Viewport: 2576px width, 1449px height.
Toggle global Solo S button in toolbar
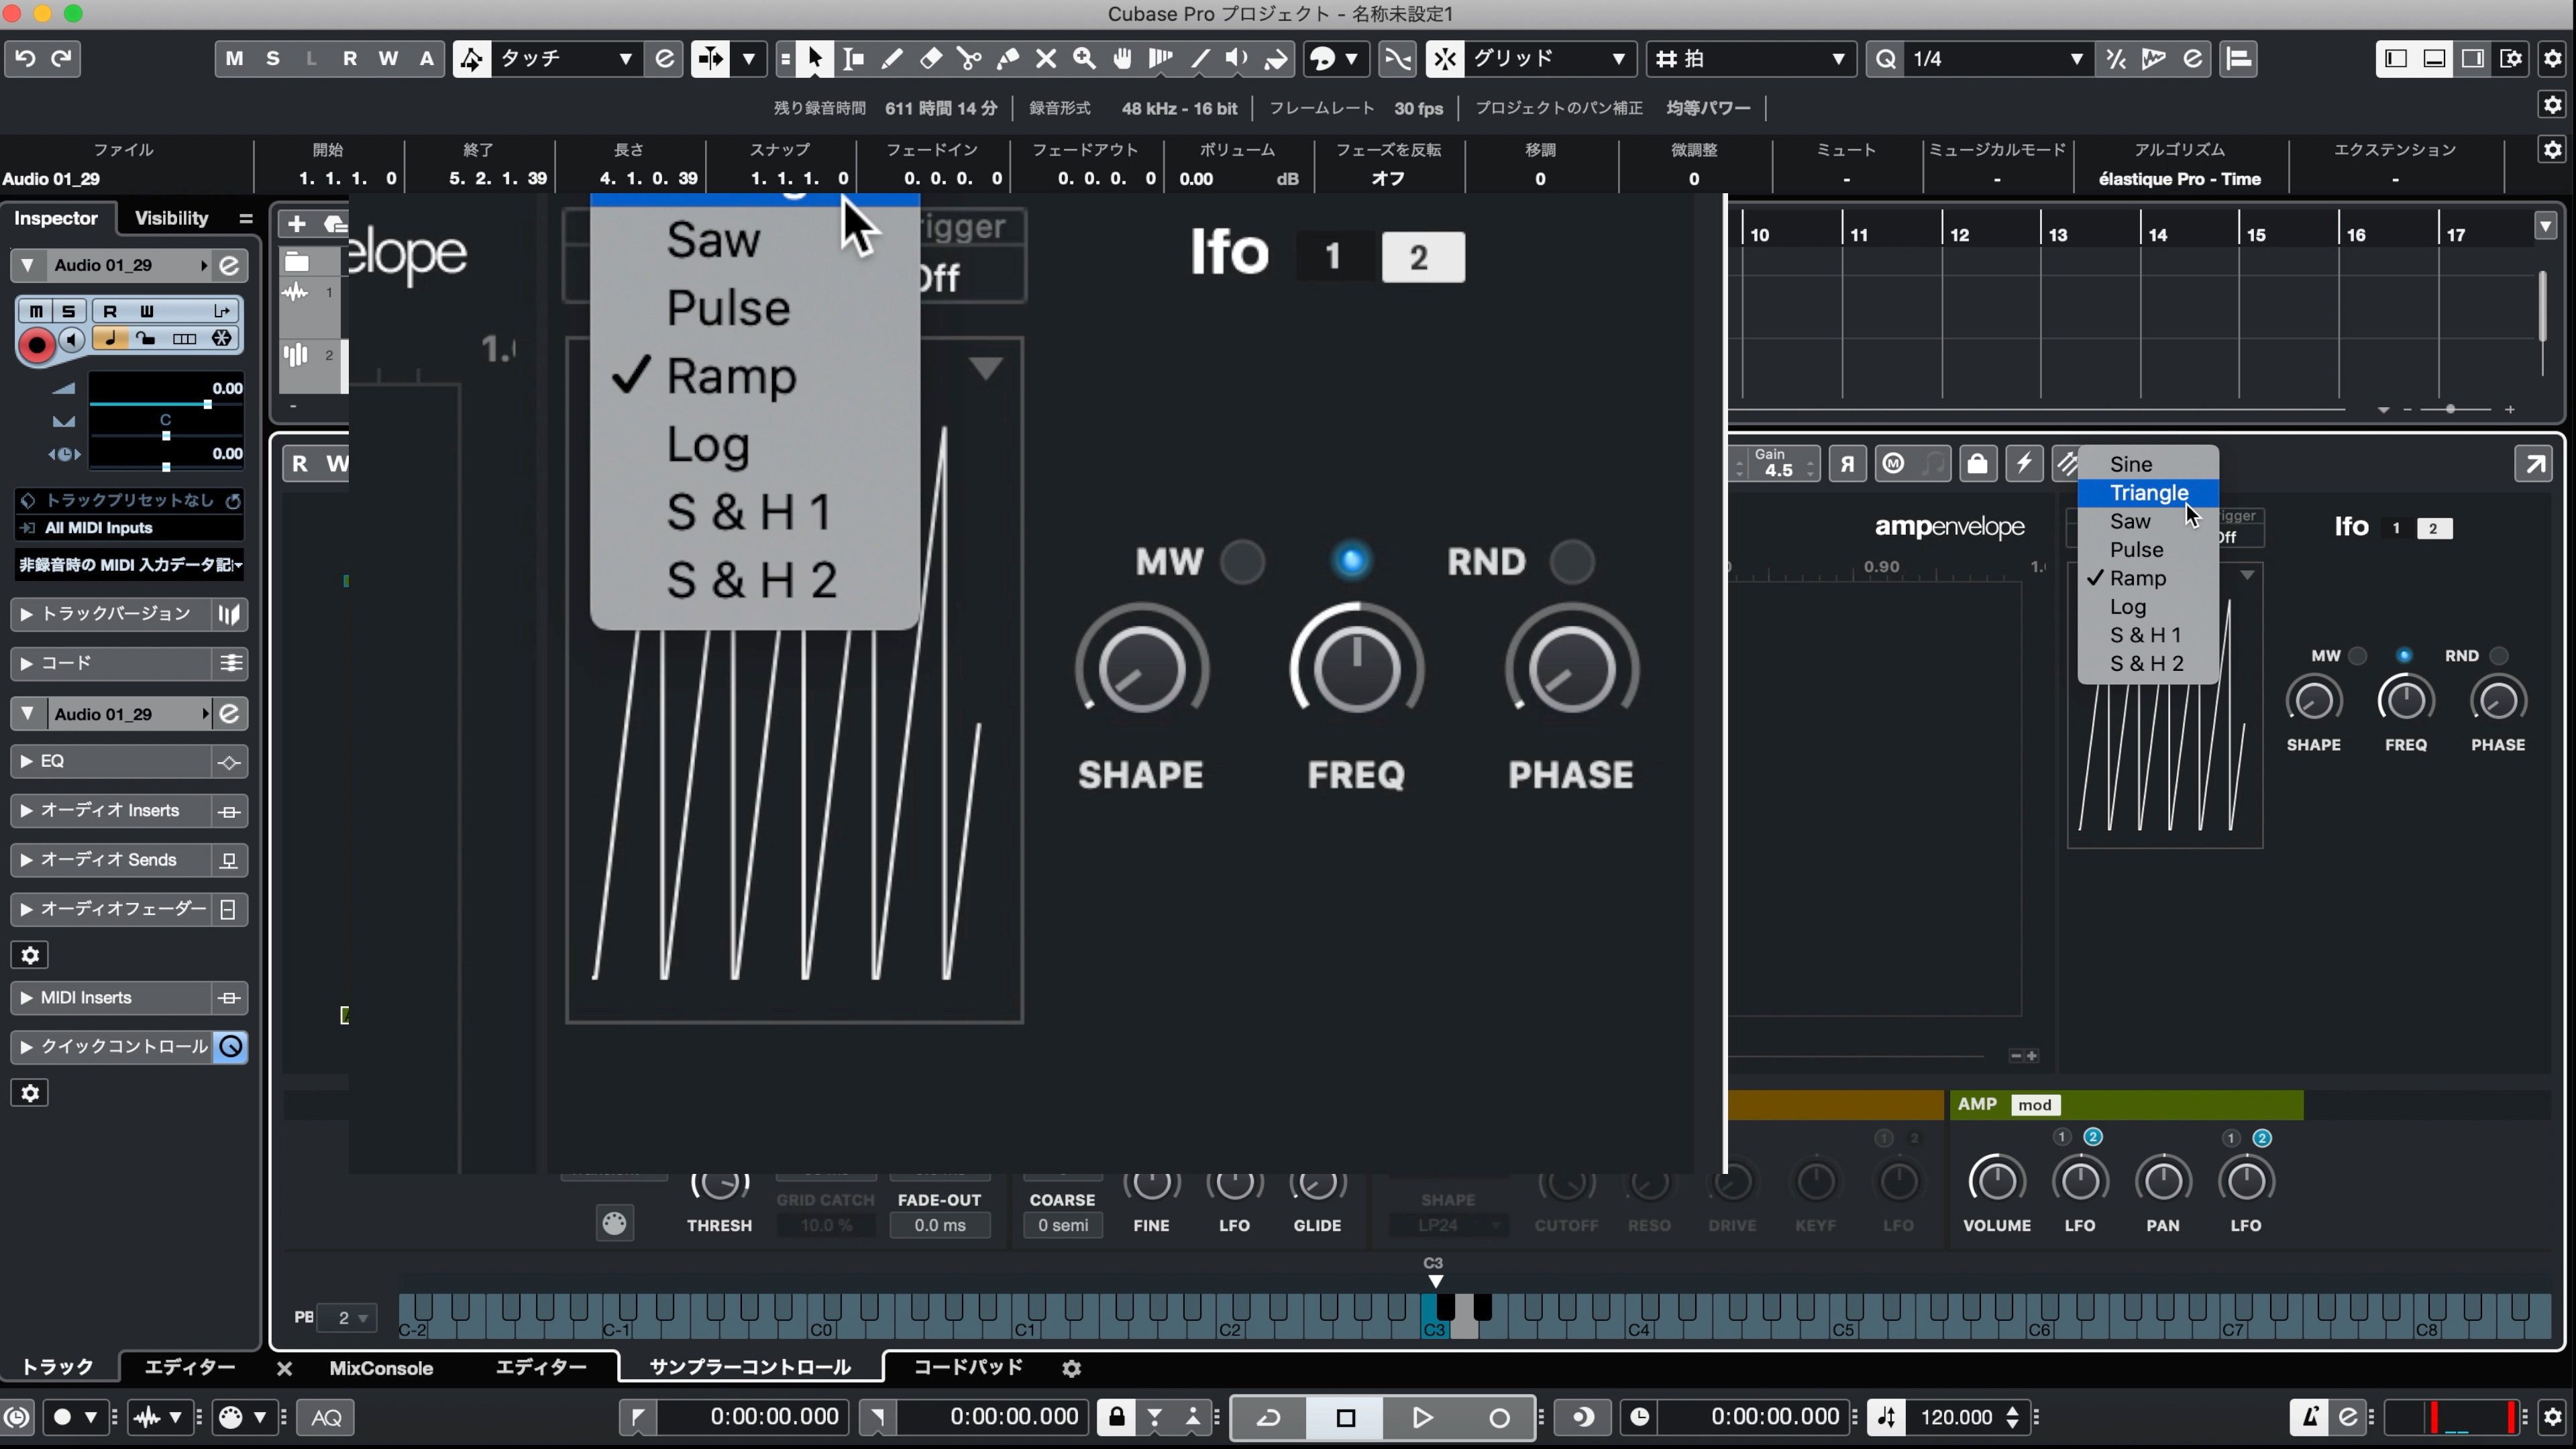pyautogui.click(x=272, y=59)
